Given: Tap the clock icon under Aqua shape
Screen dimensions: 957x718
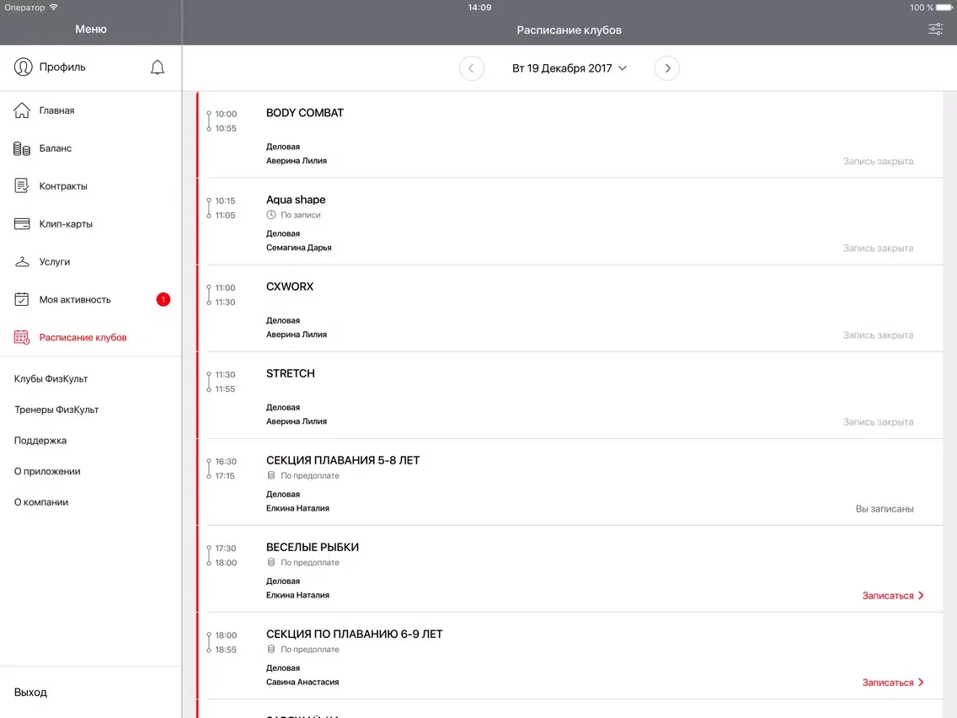Looking at the screenshot, I should 271,215.
